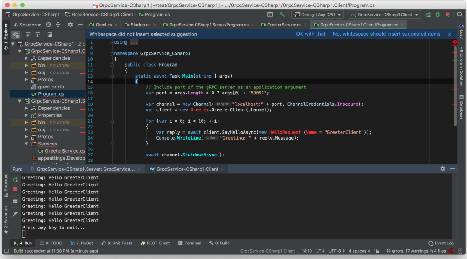Open the Unit Tests tool window

click(x=117, y=243)
